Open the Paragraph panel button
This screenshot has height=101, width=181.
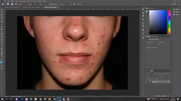176,12
